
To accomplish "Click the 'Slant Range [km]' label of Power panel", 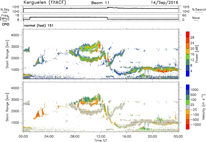I will [x=7, y=54].
